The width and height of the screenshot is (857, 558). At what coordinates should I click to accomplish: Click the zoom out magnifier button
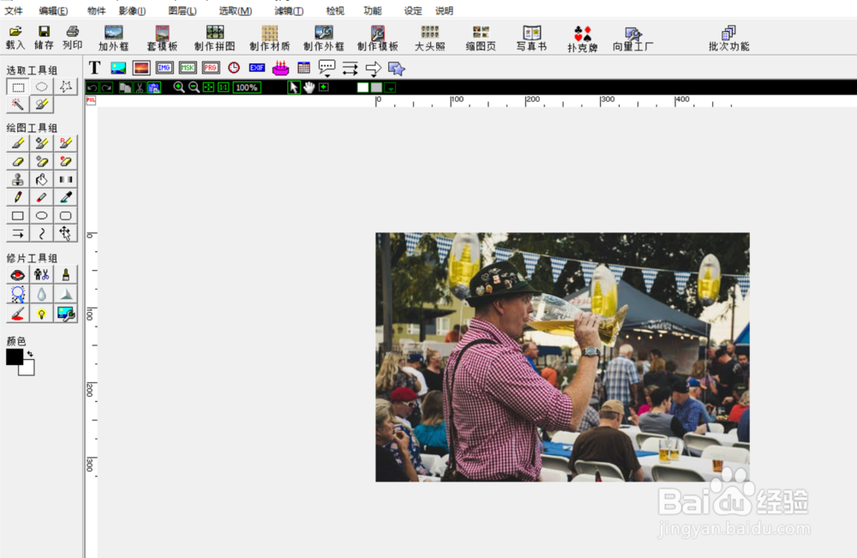194,87
